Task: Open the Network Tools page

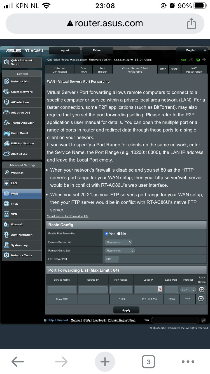Action: 22,255
